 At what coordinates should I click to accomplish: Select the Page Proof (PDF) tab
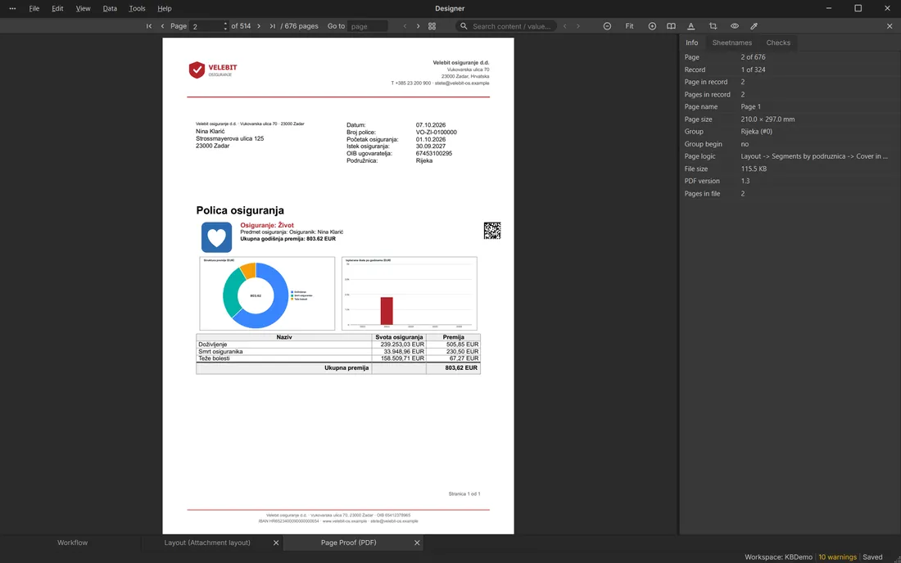tap(348, 543)
